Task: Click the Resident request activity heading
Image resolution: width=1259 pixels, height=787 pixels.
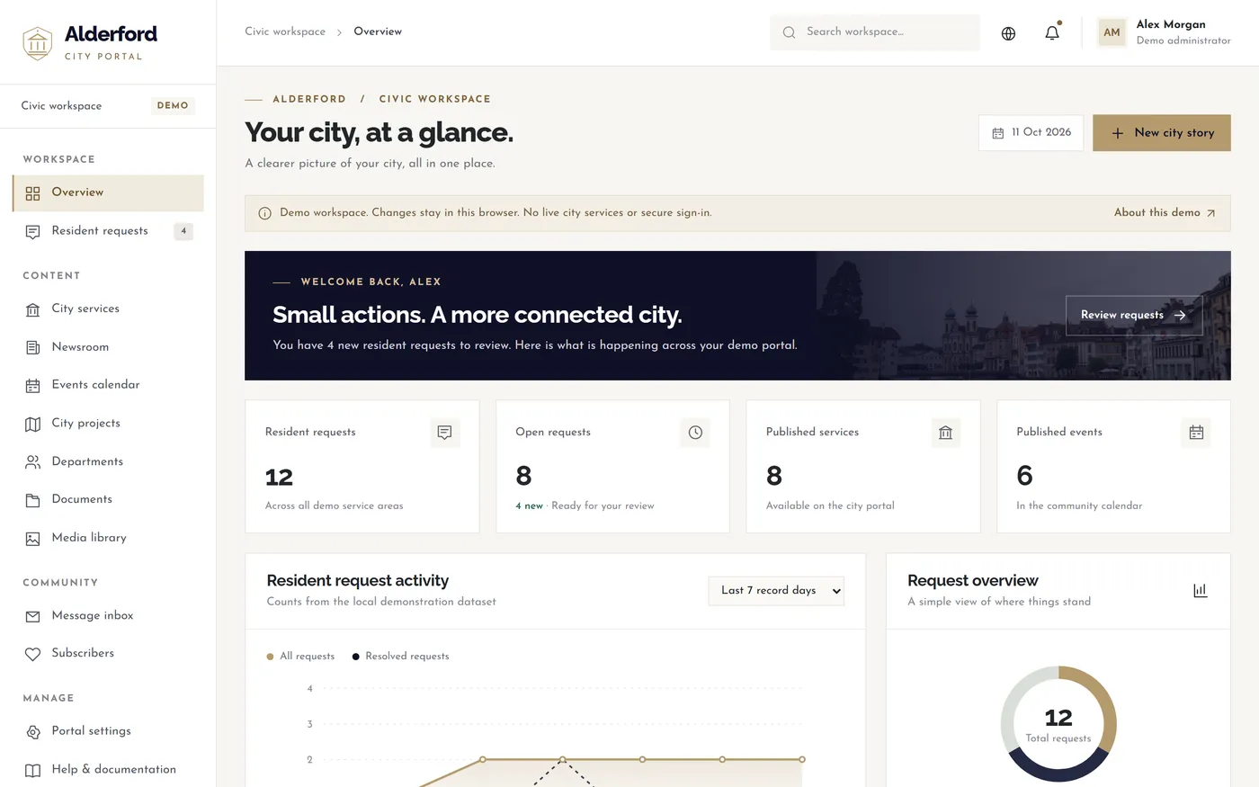Action: 358,581
